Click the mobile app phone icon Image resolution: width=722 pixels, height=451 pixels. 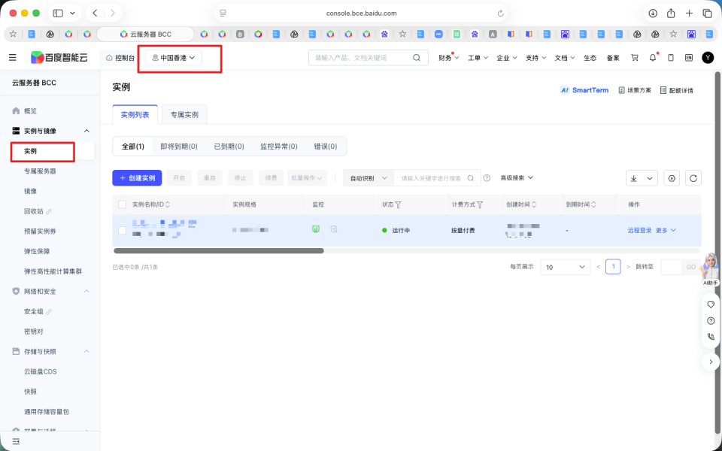[x=671, y=58]
